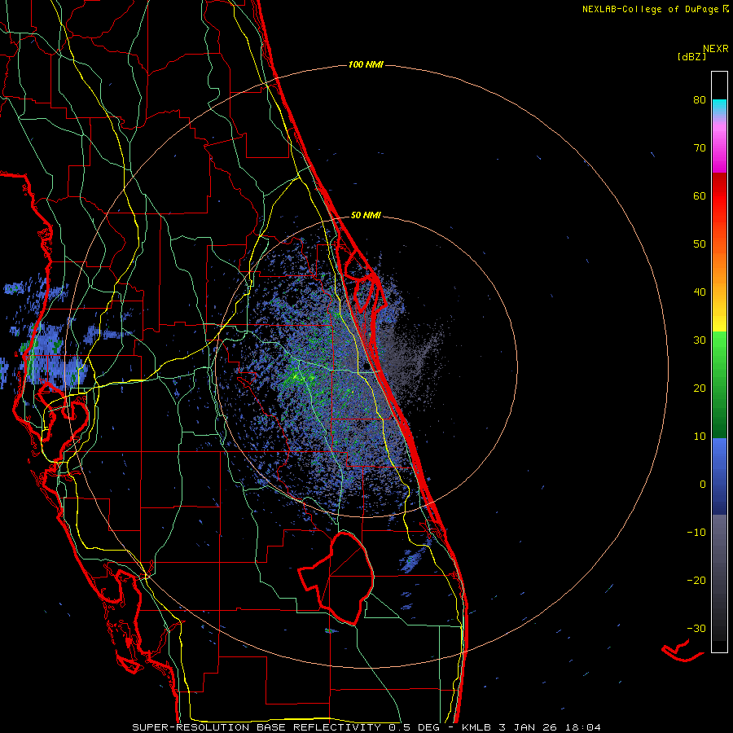Click the 80 value on dBZ scale
Image resolution: width=733 pixels, height=733 pixels.
[700, 100]
